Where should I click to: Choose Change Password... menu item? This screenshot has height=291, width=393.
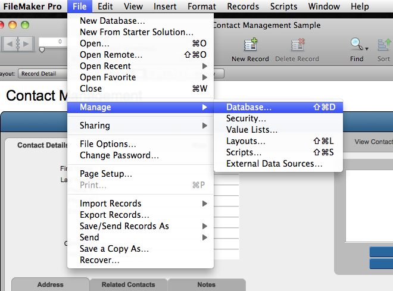coord(141,155)
